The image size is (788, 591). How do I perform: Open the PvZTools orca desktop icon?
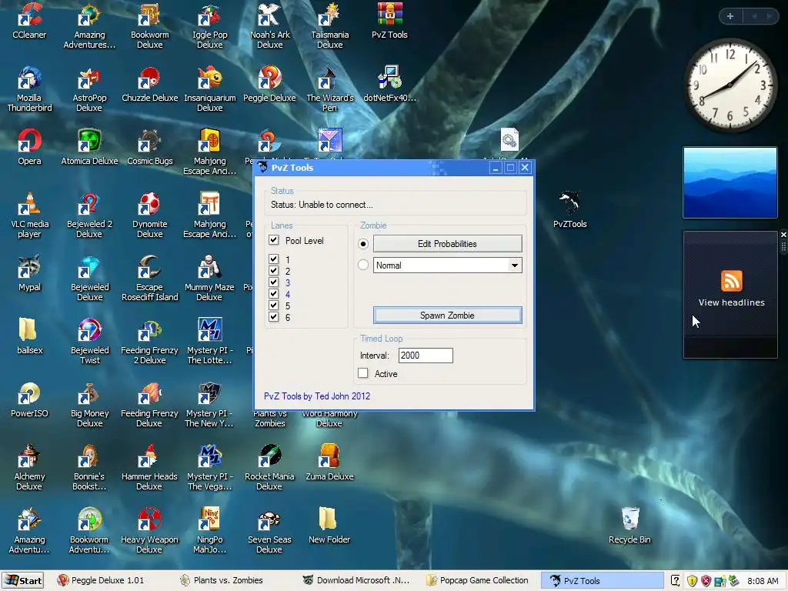(570, 210)
